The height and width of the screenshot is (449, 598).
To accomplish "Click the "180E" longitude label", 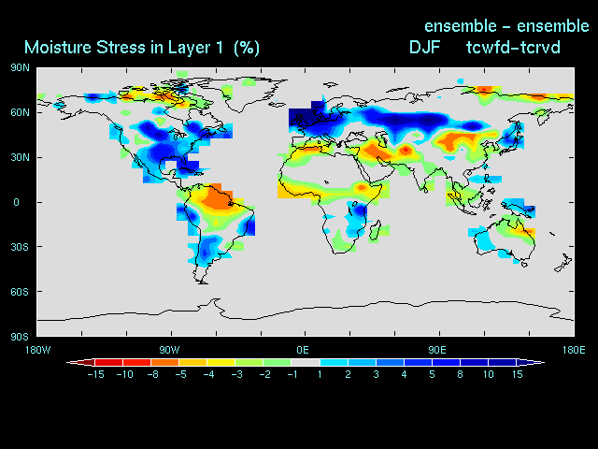I will (x=574, y=350).
